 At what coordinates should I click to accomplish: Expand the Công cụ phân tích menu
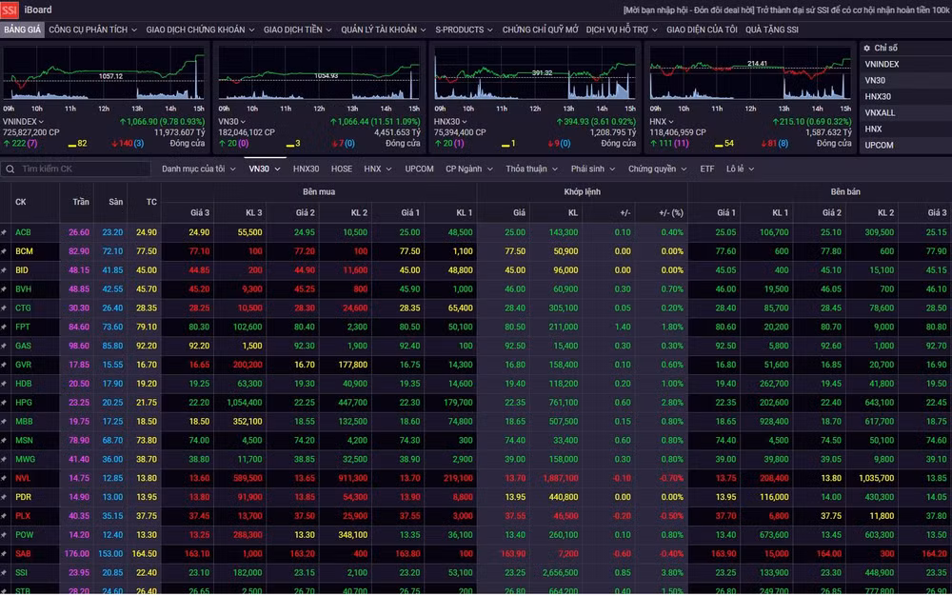[x=92, y=30]
